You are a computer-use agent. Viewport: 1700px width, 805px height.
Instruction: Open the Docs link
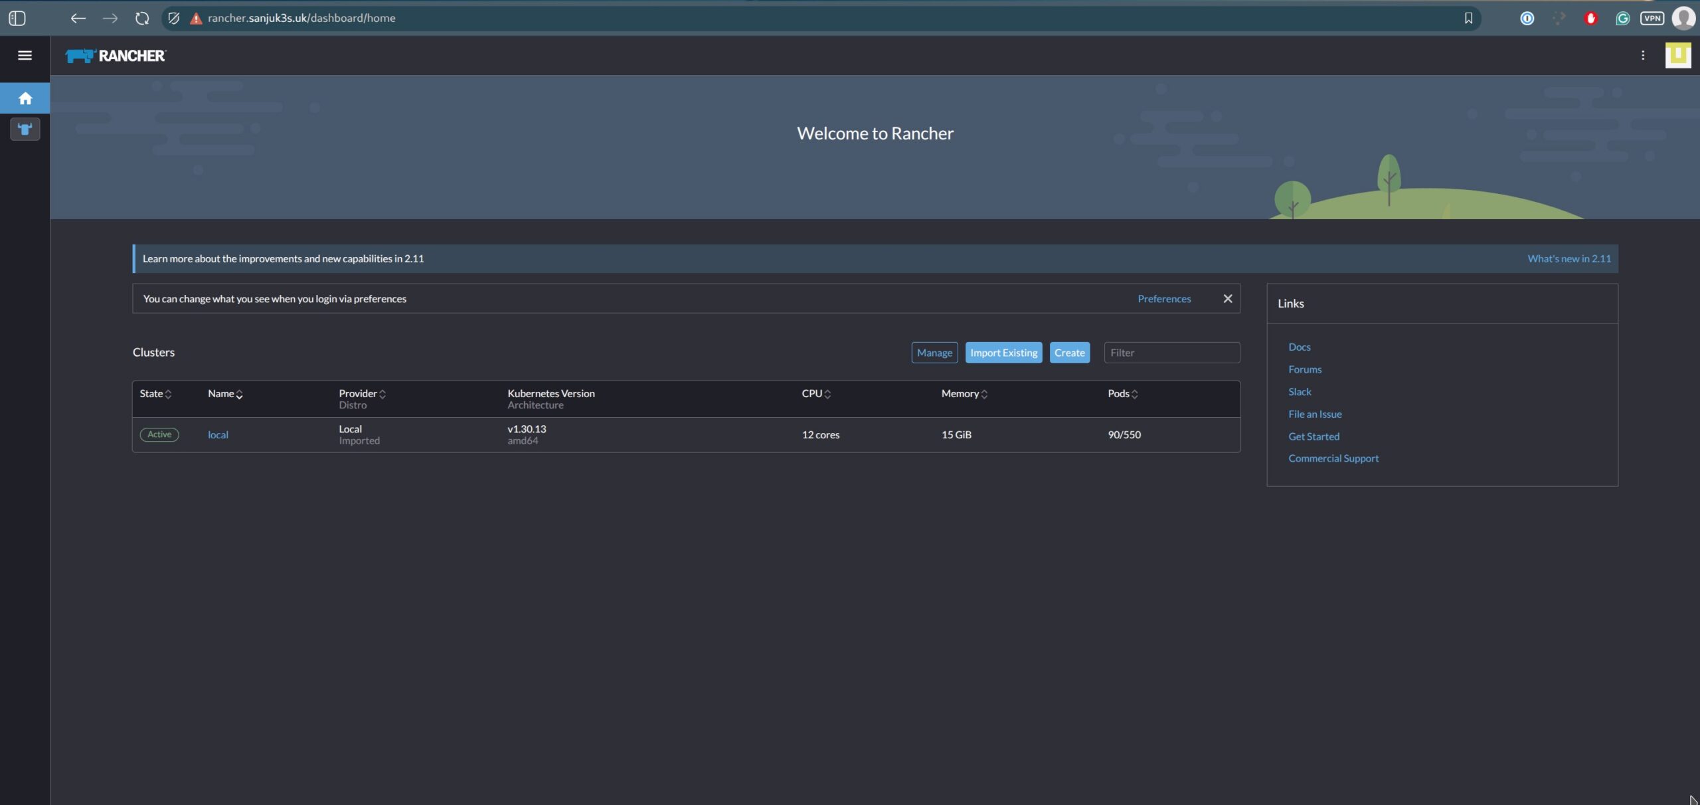[1299, 347]
